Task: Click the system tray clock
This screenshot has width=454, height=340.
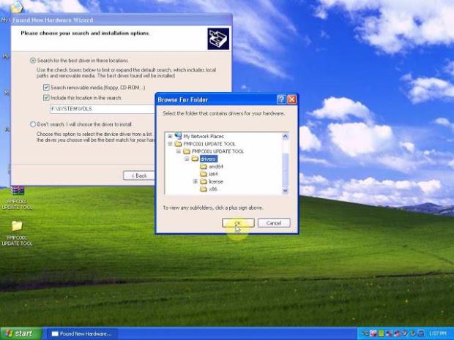Action: 437,333
